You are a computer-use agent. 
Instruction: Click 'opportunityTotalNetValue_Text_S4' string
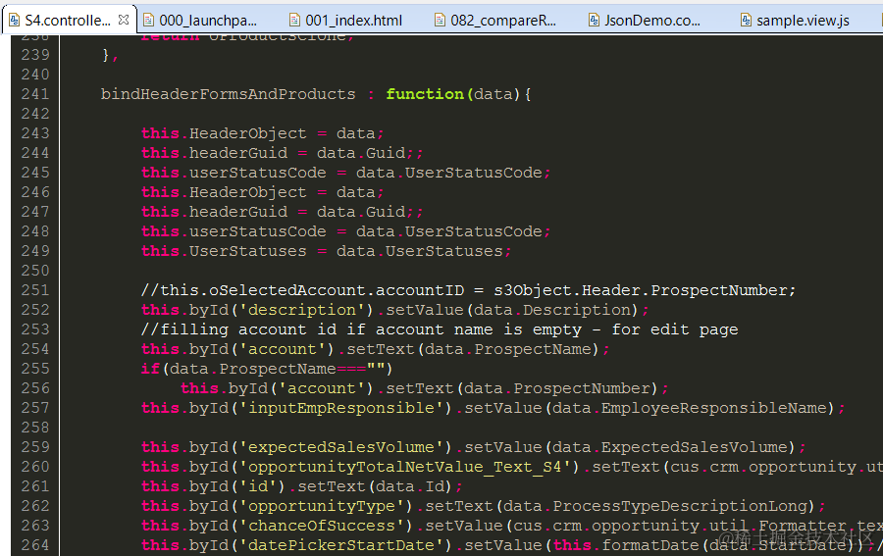pos(405,467)
